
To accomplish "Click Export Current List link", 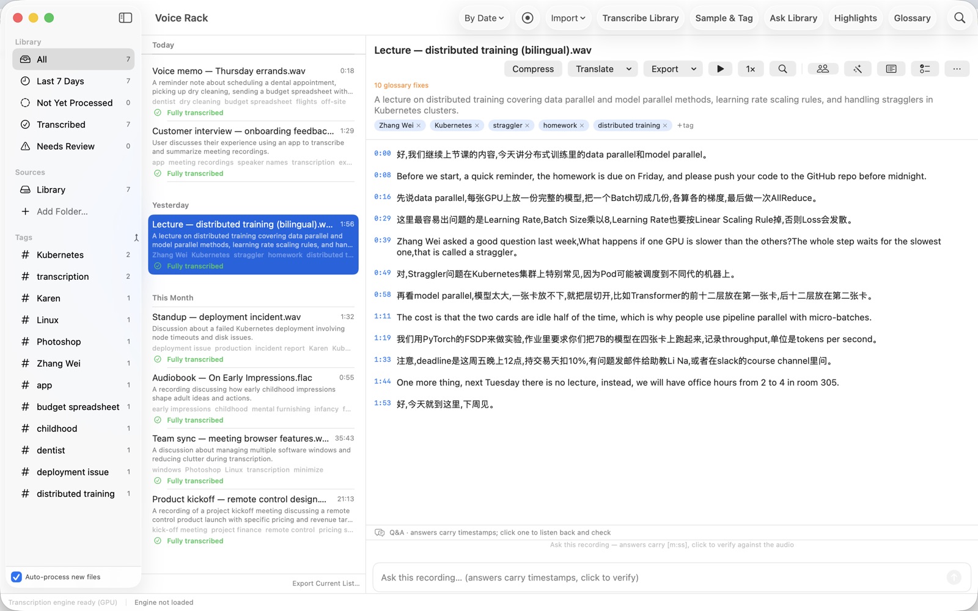I will click(x=326, y=584).
